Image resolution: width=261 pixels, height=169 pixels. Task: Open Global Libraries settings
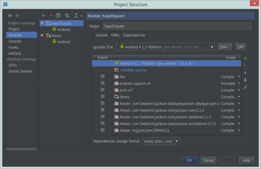click(21, 71)
